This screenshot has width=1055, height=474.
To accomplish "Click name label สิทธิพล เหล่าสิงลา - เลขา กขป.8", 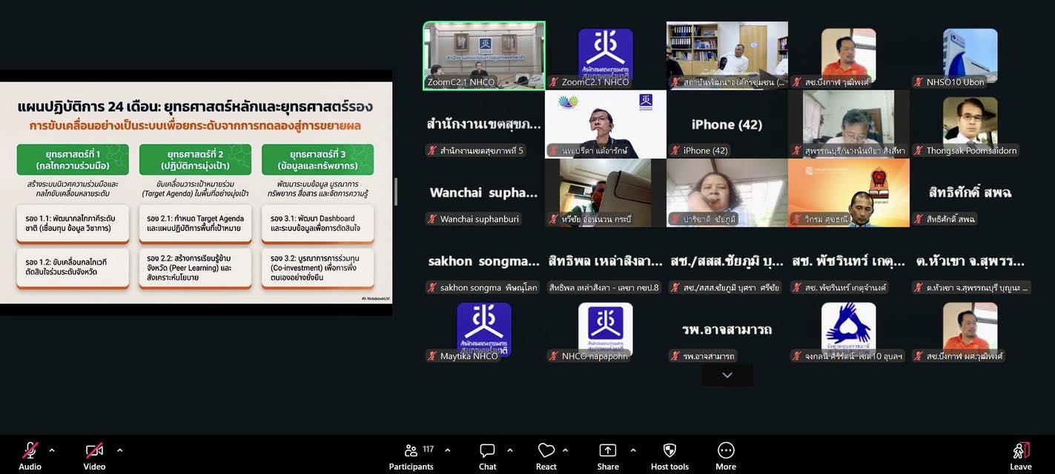I will pyautogui.click(x=603, y=287).
